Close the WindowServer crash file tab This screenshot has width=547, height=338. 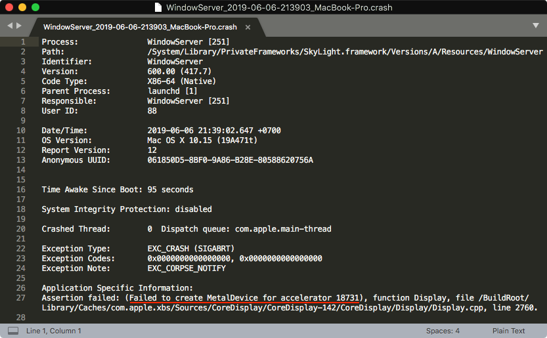pos(248,27)
